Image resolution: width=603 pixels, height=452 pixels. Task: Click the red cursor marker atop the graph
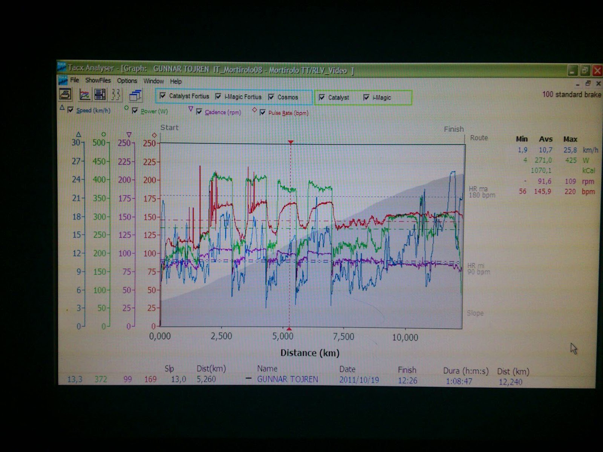291,142
